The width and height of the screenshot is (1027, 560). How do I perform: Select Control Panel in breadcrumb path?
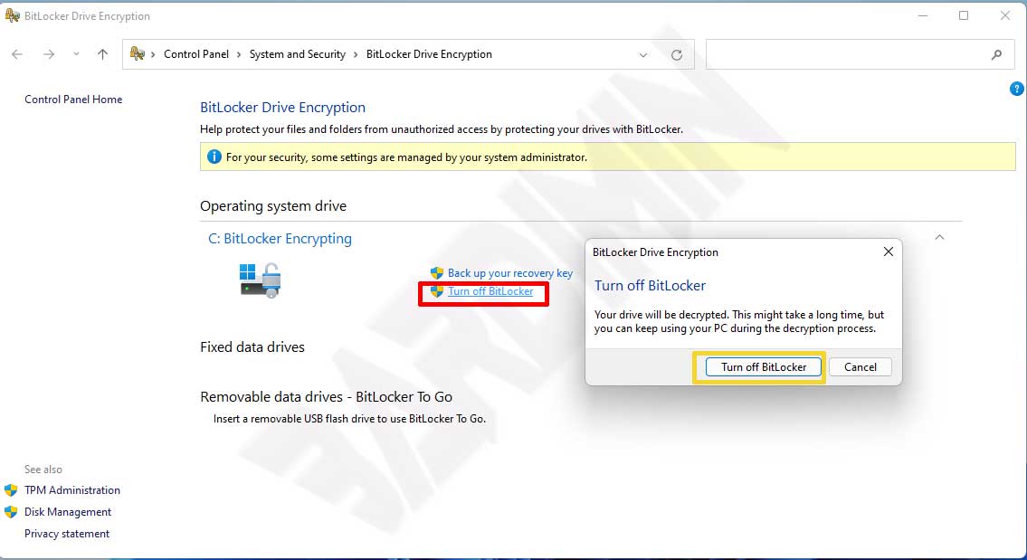[195, 54]
